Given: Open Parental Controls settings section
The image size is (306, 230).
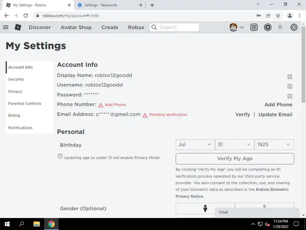Looking at the screenshot, I should (25, 103).
